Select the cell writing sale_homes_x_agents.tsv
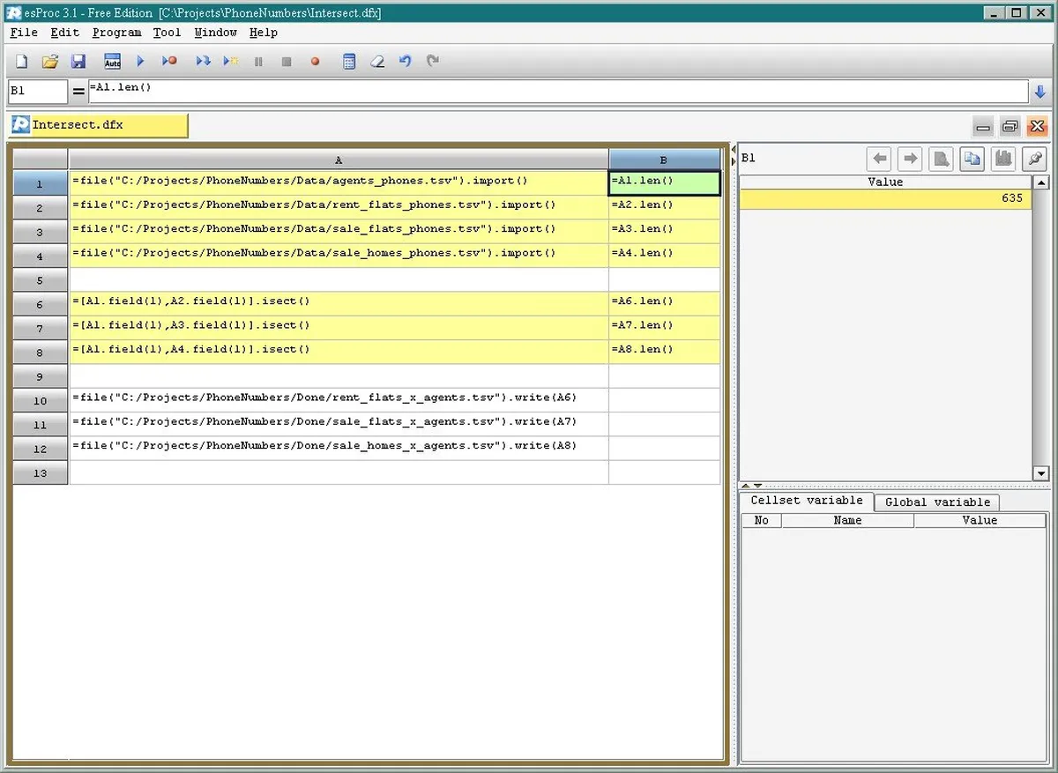Screen dimensions: 1058x773 click(339, 448)
